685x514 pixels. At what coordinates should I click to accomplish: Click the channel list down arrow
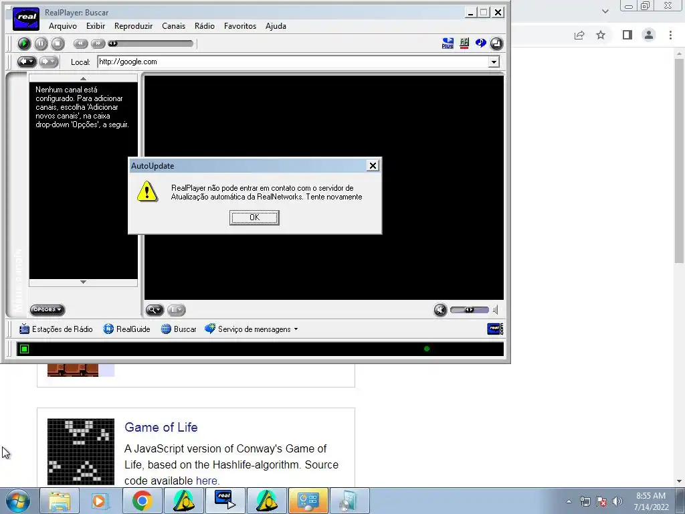click(x=83, y=282)
